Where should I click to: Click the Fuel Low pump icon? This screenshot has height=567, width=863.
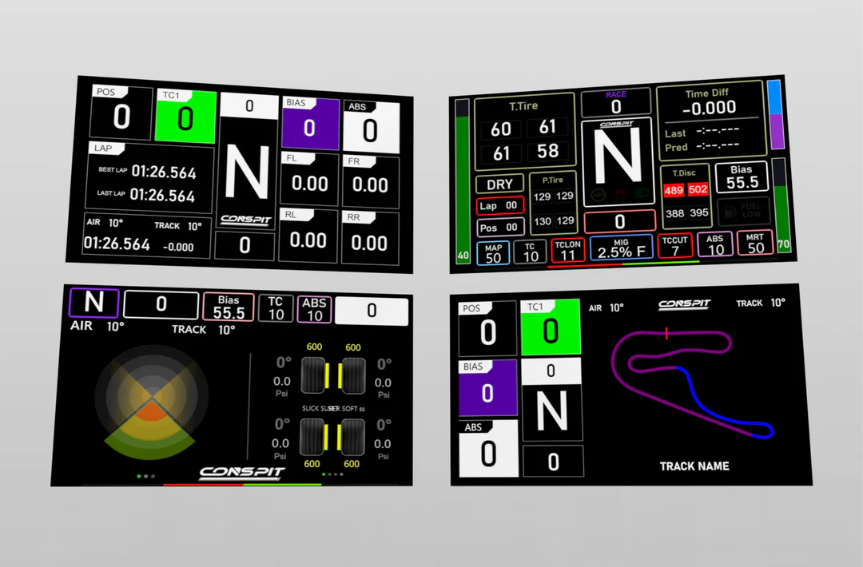click(730, 212)
